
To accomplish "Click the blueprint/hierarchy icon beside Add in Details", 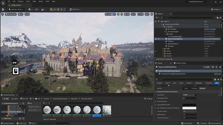I will click(213, 67).
